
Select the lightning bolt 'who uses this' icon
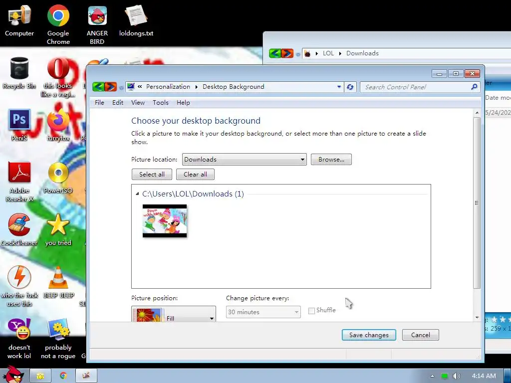tap(19, 287)
